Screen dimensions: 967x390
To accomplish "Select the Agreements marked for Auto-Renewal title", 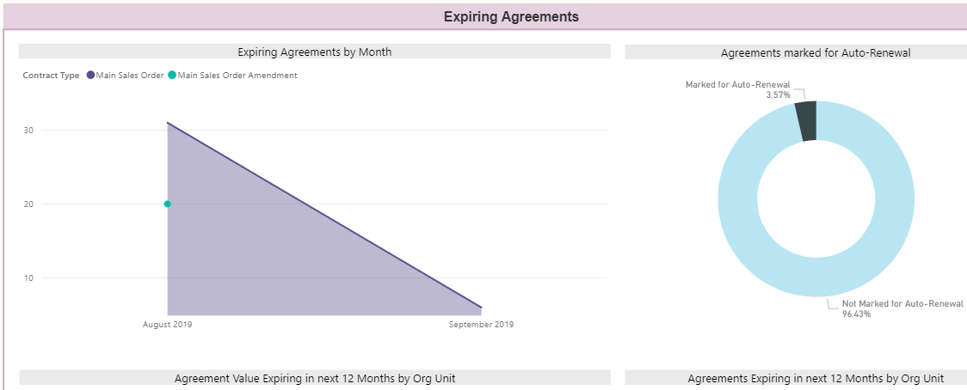I will coord(816,53).
